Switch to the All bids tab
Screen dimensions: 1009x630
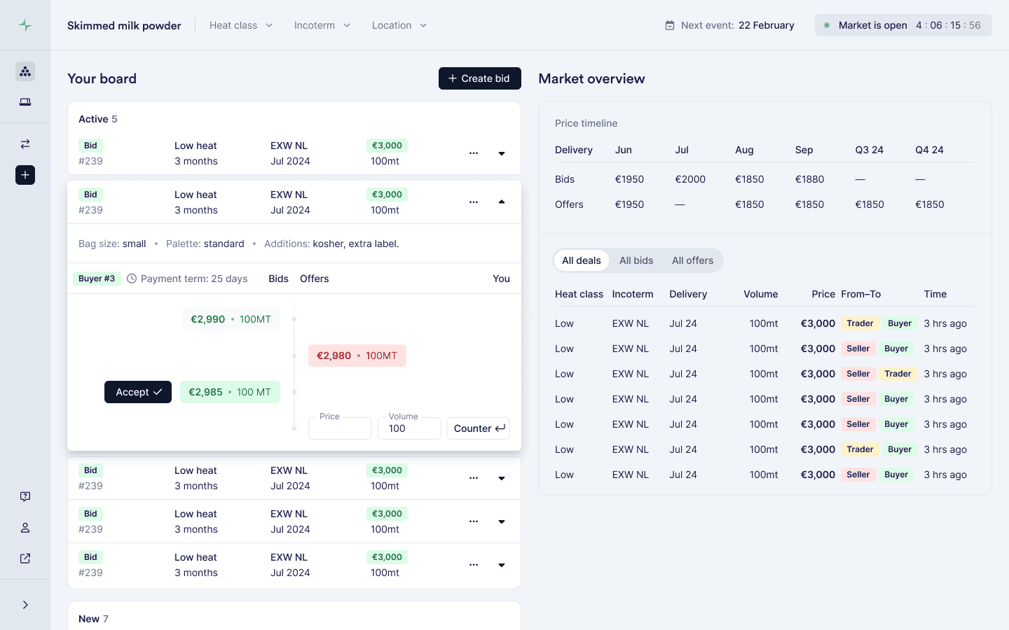(x=636, y=260)
